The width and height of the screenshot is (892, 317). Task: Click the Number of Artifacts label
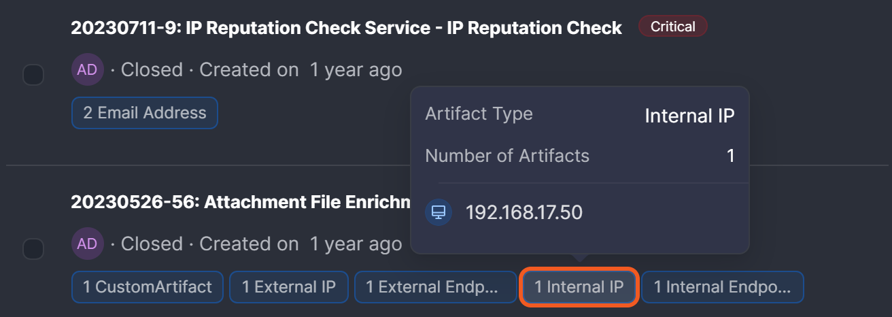(x=507, y=156)
